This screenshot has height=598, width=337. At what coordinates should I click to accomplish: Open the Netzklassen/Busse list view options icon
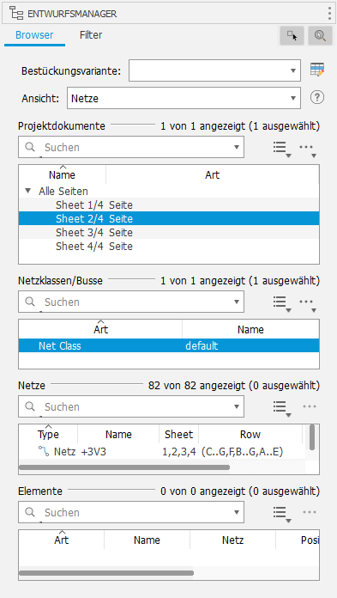pyautogui.click(x=282, y=303)
